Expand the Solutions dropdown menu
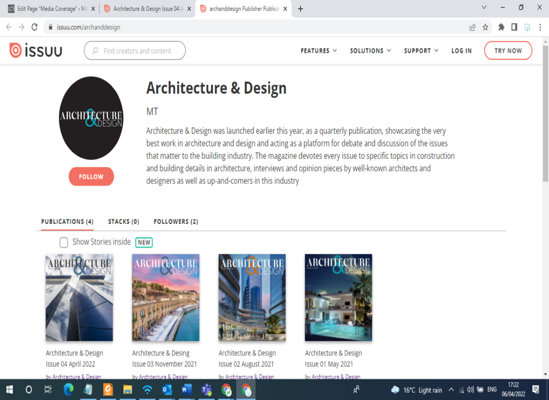The width and height of the screenshot is (549, 400). point(371,51)
